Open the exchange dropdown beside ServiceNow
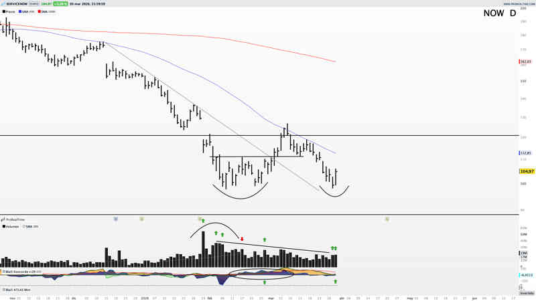 pyautogui.click(x=33, y=4)
